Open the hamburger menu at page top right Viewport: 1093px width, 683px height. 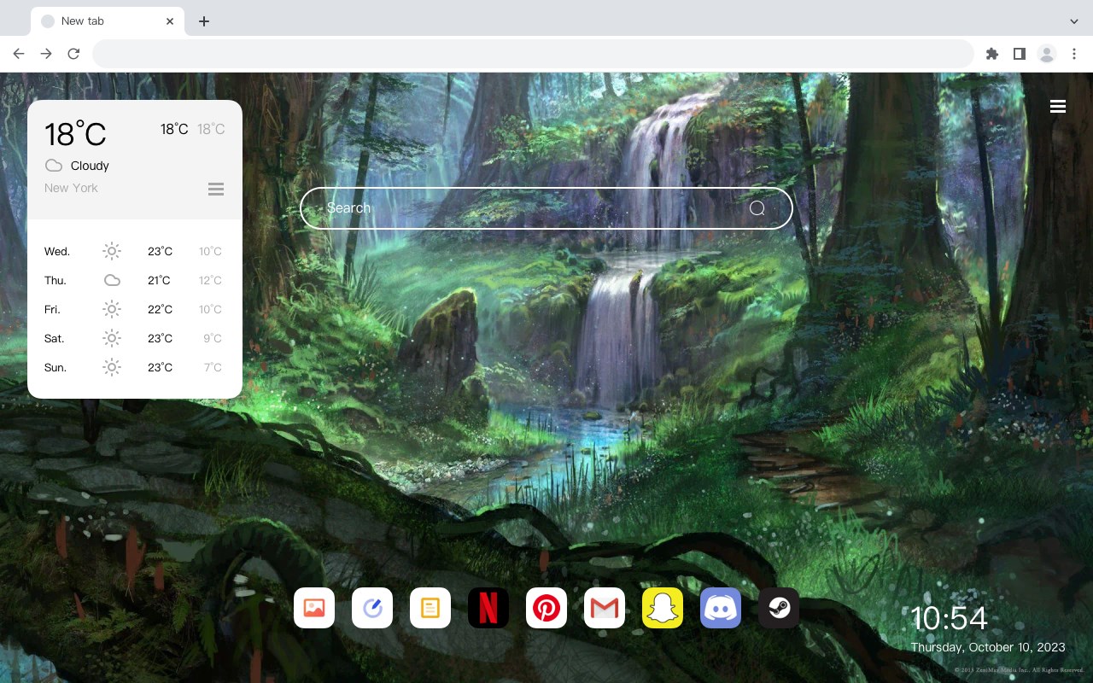click(1058, 106)
